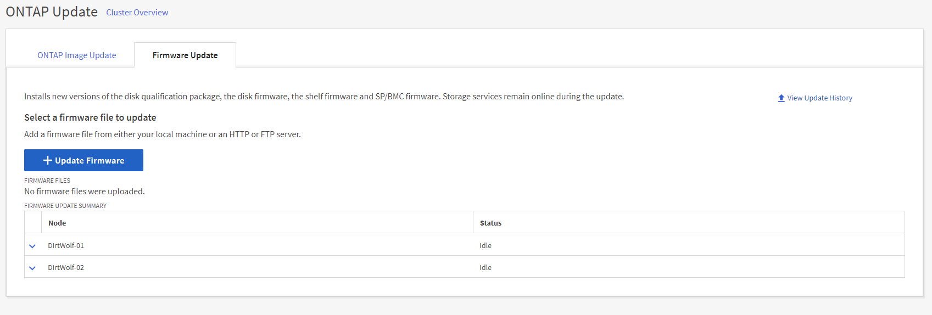The width and height of the screenshot is (932, 315).
Task: Select the DirtWolf-01 node name
Action: [x=66, y=245]
